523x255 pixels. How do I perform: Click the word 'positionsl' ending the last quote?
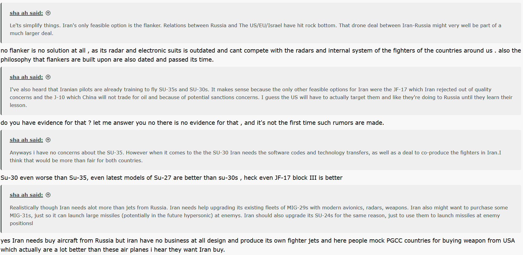[21, 223]
